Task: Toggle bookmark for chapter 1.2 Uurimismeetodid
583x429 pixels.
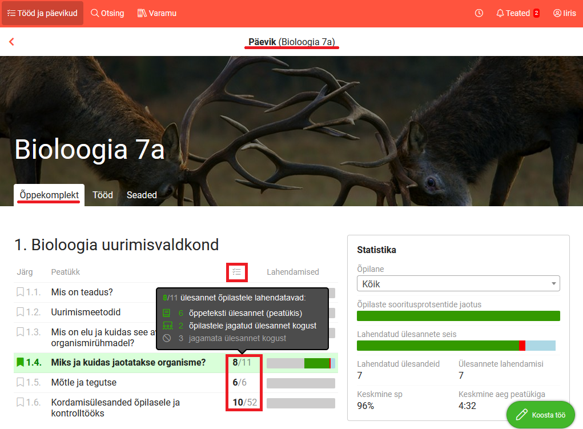Action: click(21, 312)
